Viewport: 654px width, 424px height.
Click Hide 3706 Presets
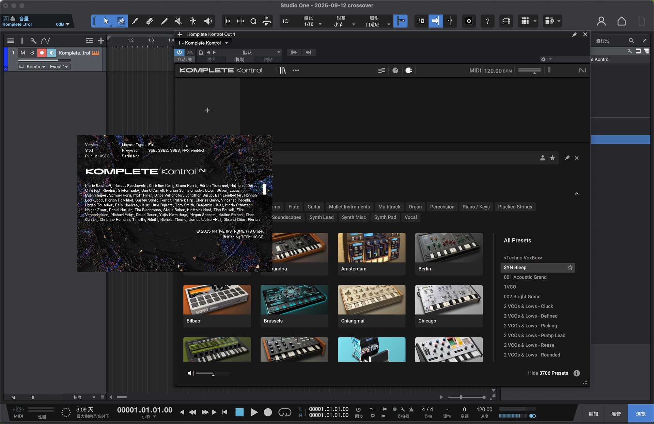tap(548, 373)
